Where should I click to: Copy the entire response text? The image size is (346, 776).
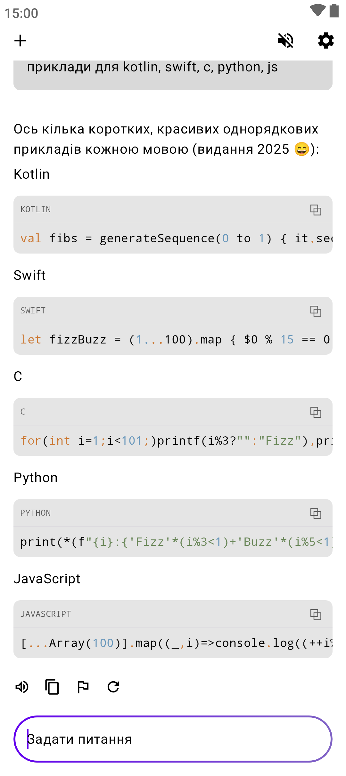[x=52, y=687]
